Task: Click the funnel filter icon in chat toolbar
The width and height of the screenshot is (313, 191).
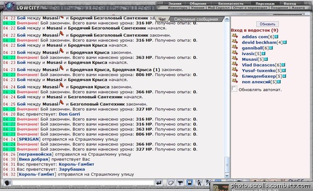Action: 180,183
